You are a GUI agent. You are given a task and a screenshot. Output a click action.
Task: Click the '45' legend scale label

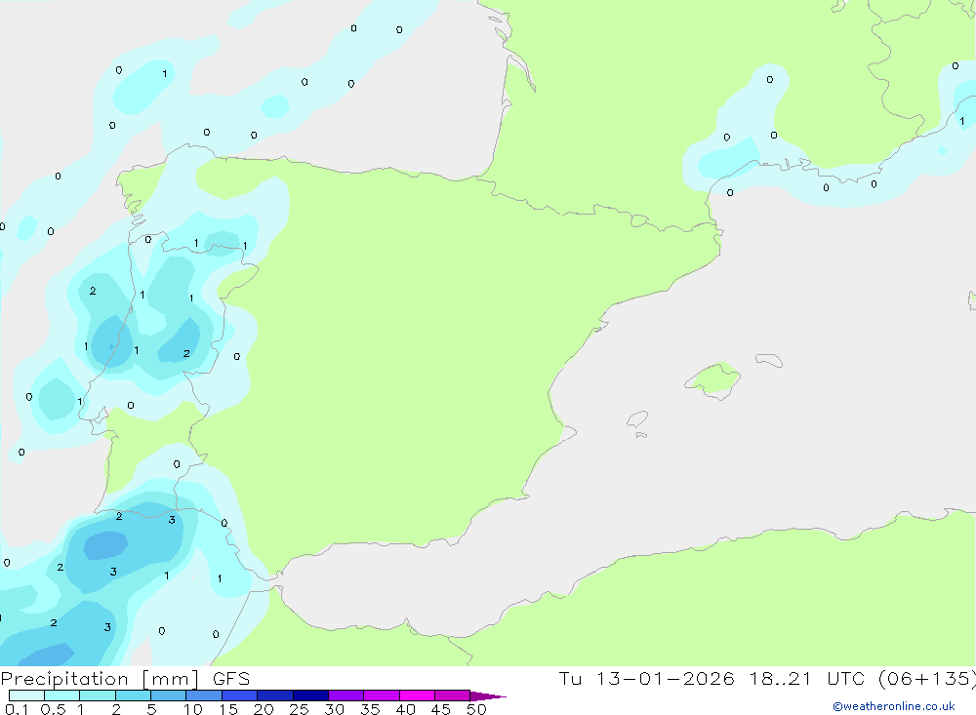tap(441, 709)
